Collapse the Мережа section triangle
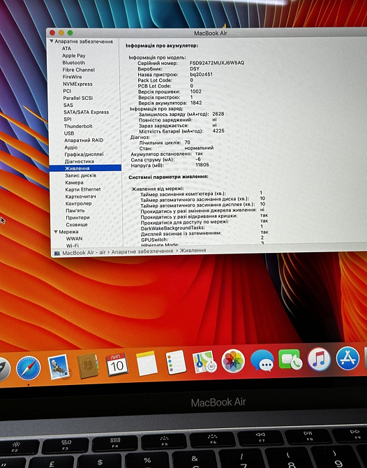Image resolution: width=367 pixels, height=468 pixels. coord(55,232)
